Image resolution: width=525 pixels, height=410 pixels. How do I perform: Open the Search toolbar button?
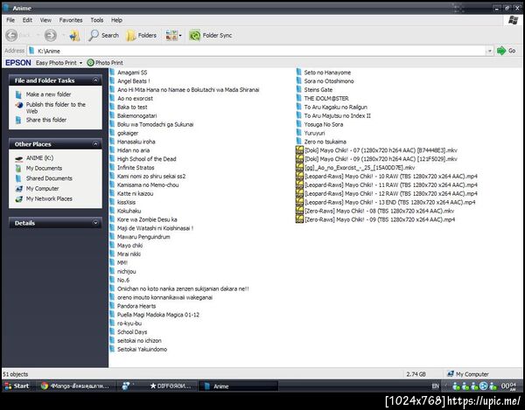click(x=103, y=35)
